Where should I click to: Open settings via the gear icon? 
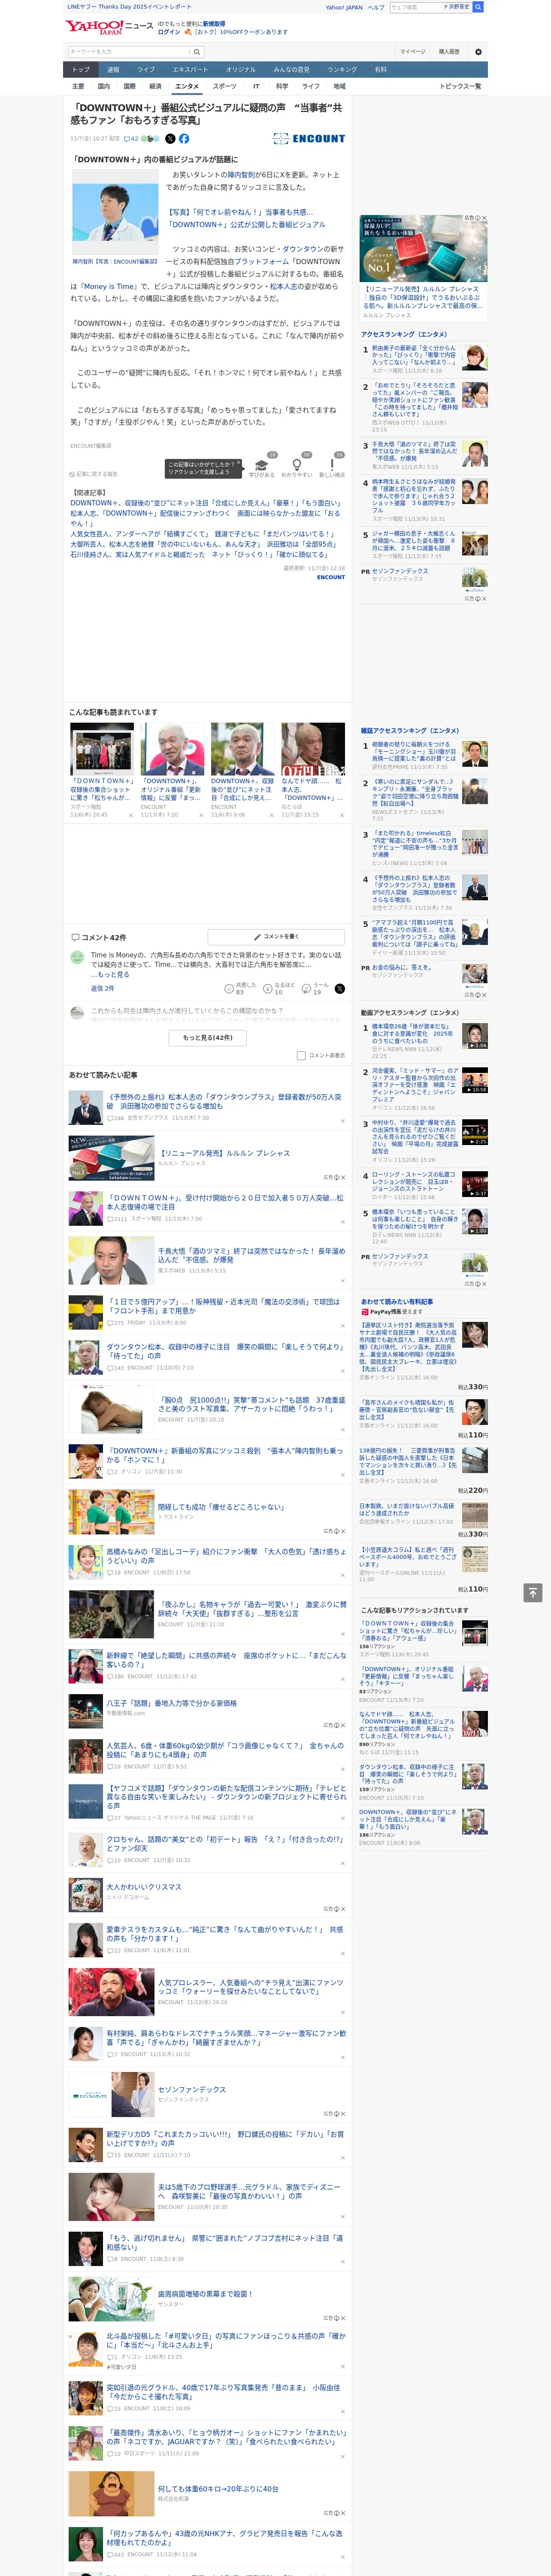[x=478, y=51]
